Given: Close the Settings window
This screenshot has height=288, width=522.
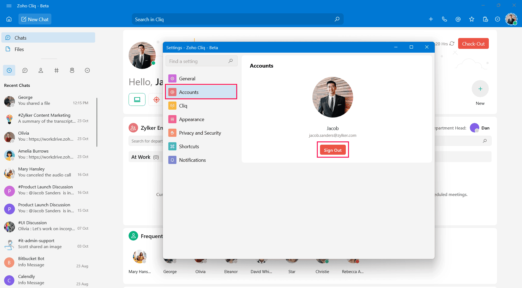Looking at the screenshot, I should [427, 47].
